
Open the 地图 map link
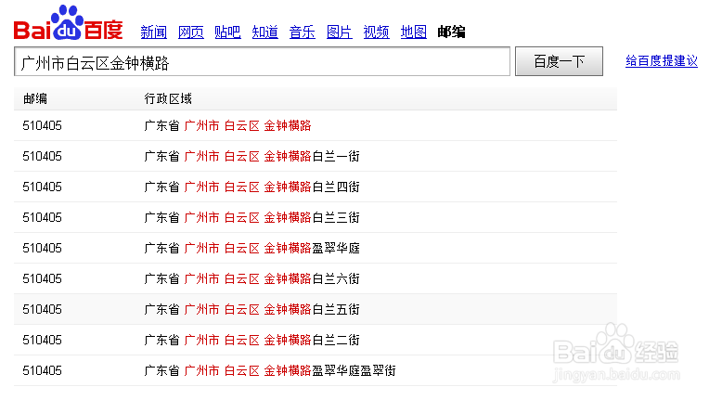(414, 32)
